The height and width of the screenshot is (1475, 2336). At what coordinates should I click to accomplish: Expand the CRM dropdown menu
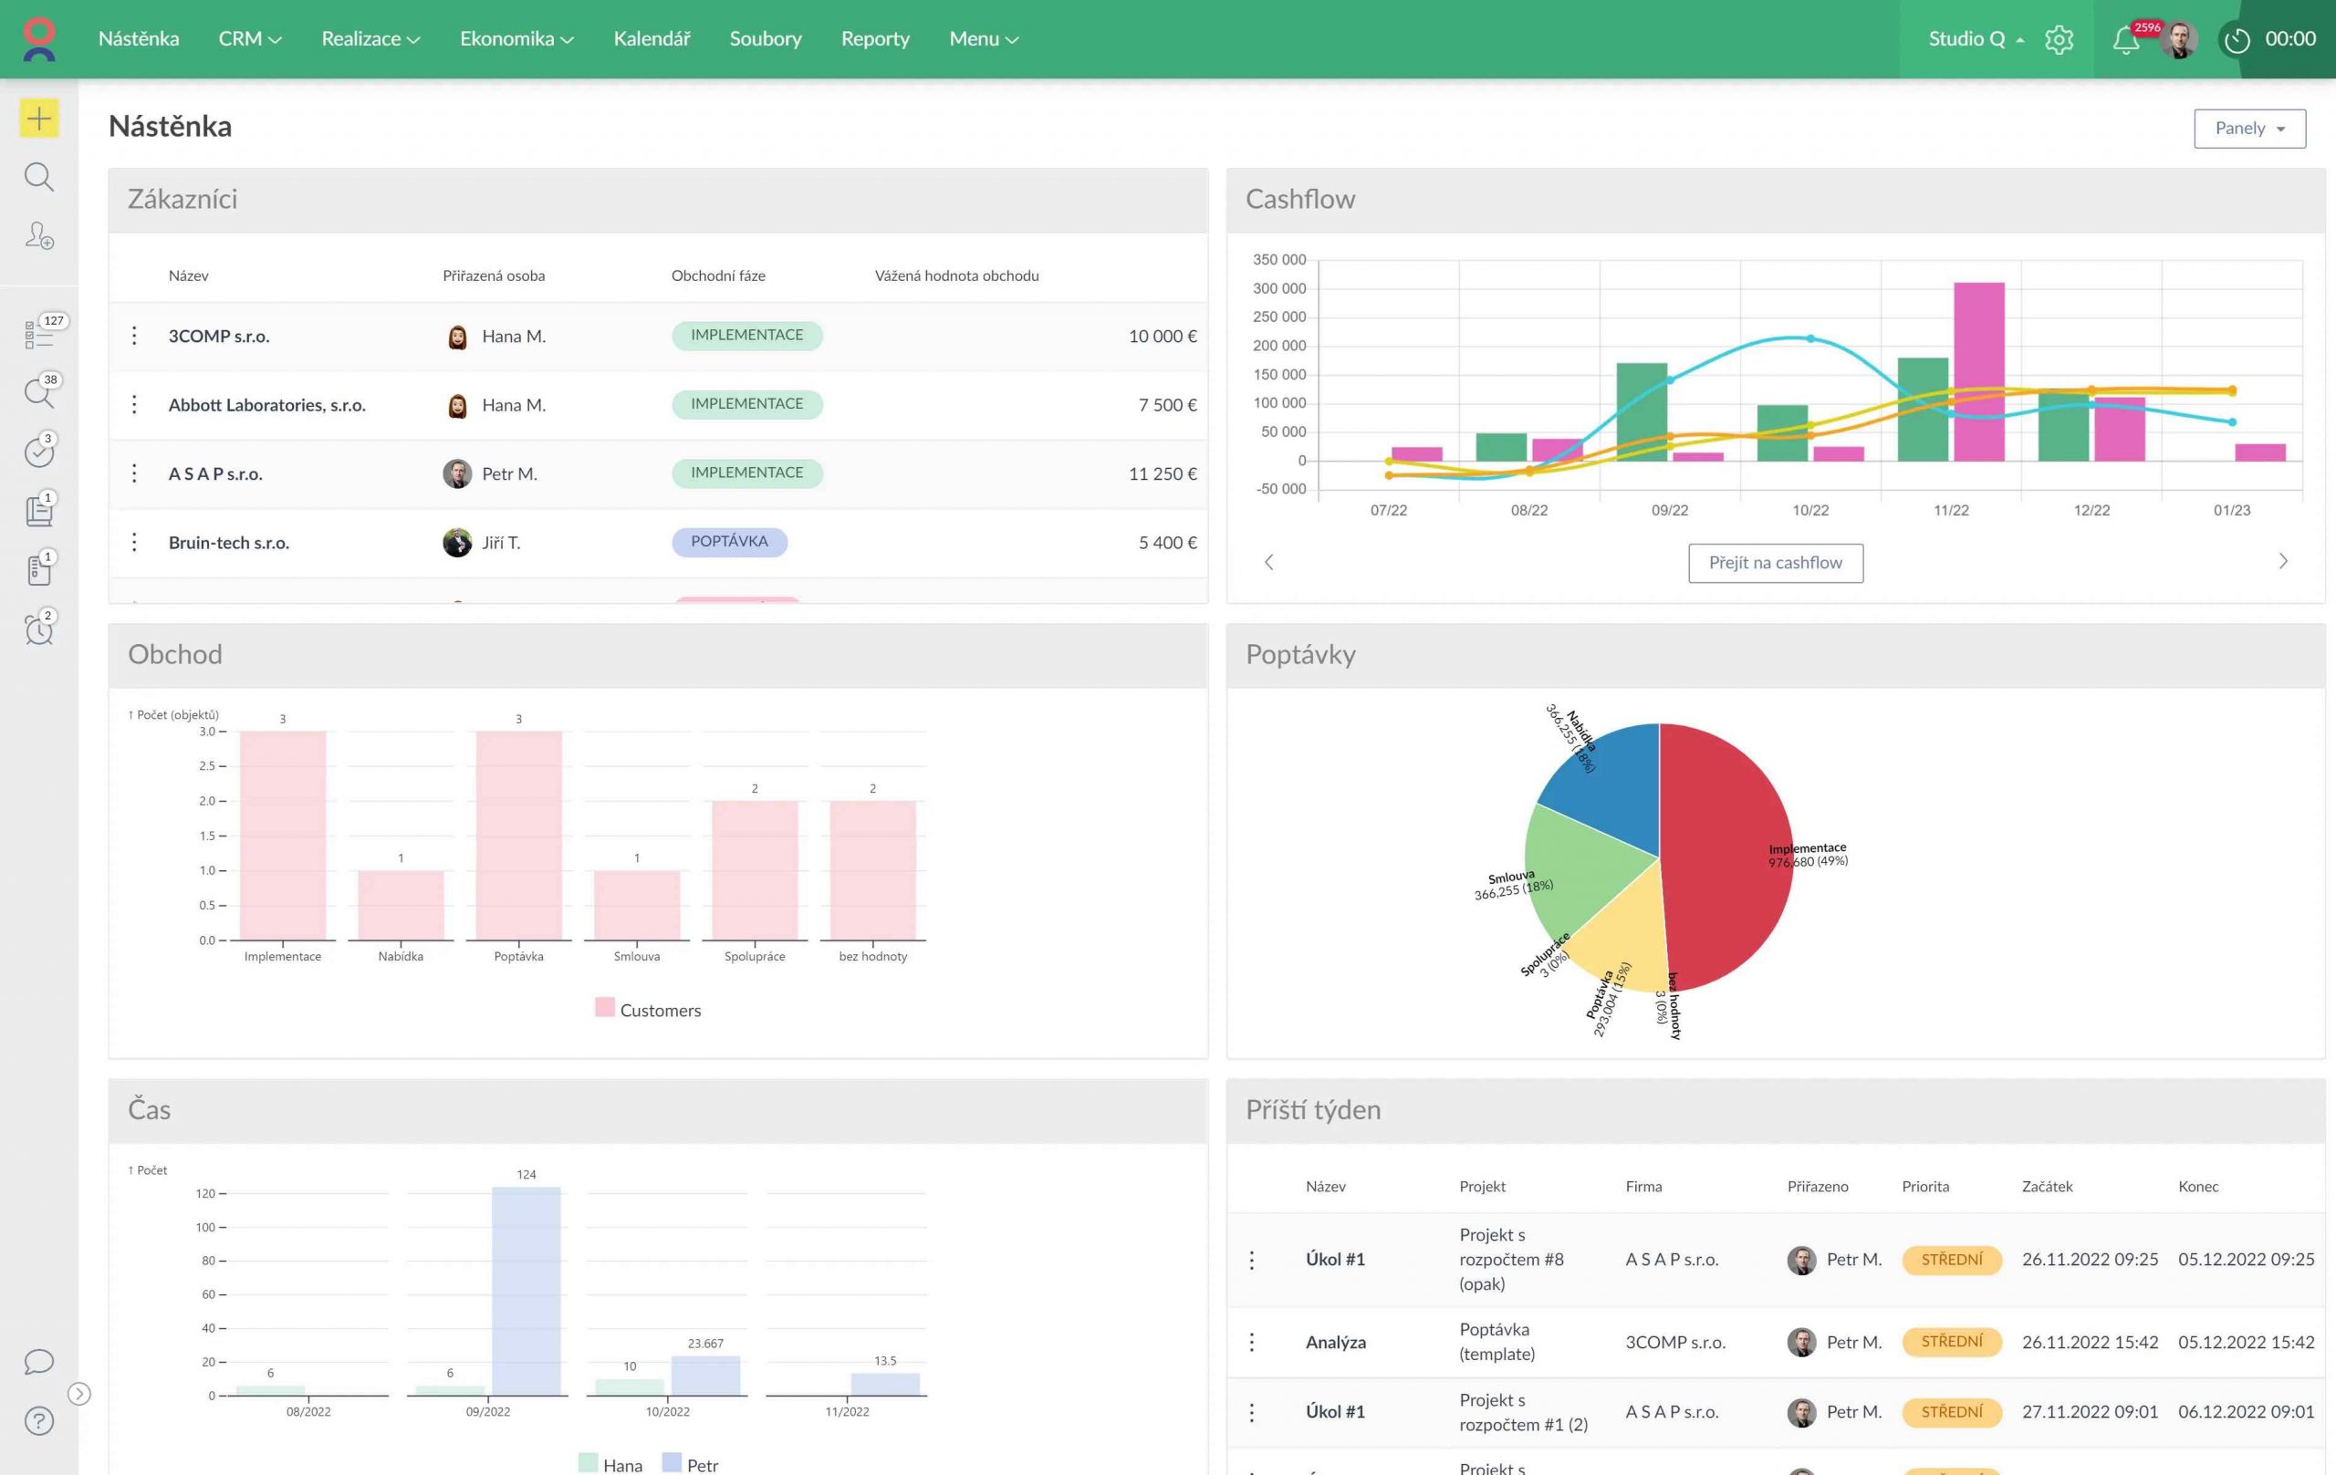[x=249, y=39]
